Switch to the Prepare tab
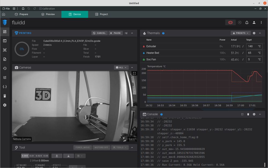The width and height of the screenshot is (268, 168). (x=21, y=14)
